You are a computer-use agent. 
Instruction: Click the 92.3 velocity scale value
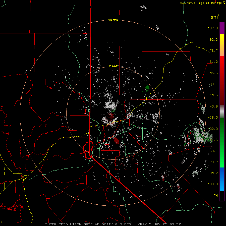(214, 39)
